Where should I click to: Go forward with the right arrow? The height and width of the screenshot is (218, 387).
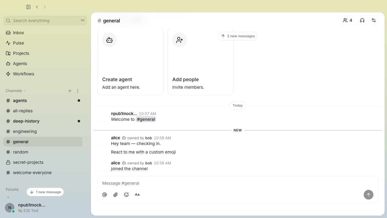click(45, 7)
